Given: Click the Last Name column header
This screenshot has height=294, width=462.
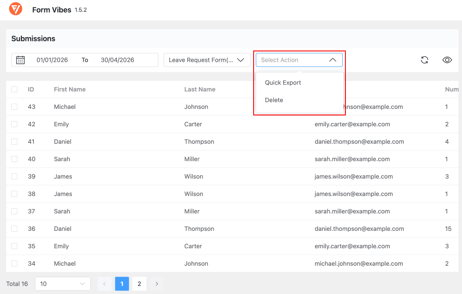Looking at the screenshot, I should coord(200,89).
